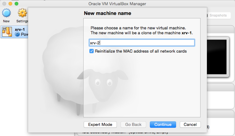
Task: Click the green zoom window button
Action: coord(16,4)
